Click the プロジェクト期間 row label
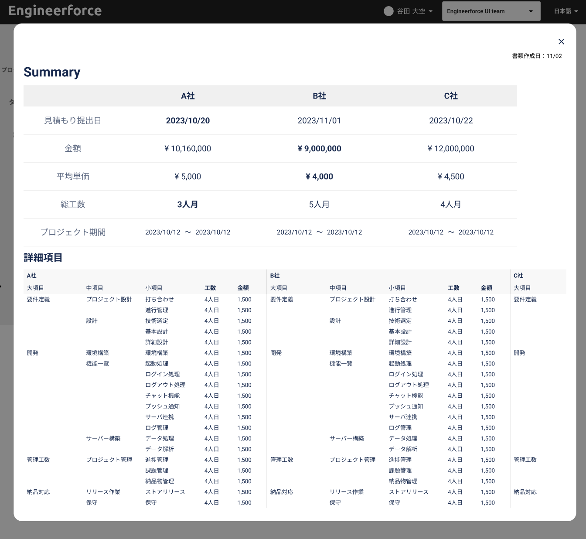Image resolution: width=586 pixels, height=539 pixels. 72,232
